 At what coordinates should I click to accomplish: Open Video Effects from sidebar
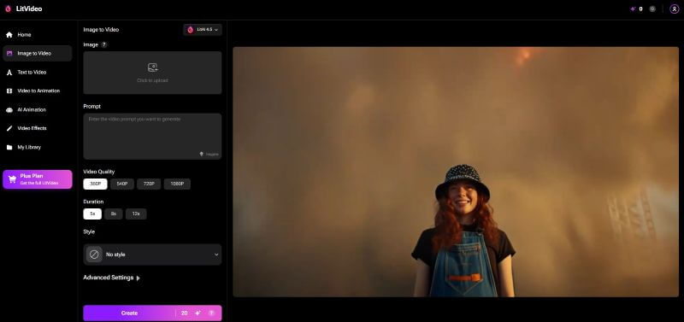[37, 128]
